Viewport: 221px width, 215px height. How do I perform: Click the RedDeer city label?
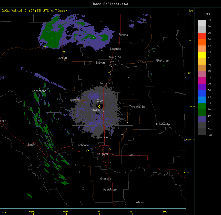point(113,65)
